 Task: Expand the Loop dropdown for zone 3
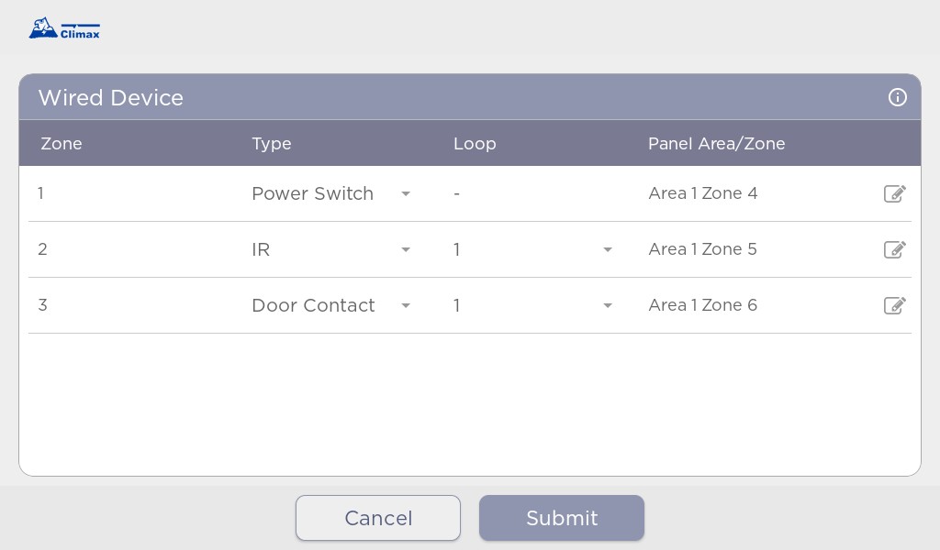point(533,305)
